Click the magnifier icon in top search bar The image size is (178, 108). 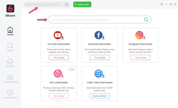67,4
